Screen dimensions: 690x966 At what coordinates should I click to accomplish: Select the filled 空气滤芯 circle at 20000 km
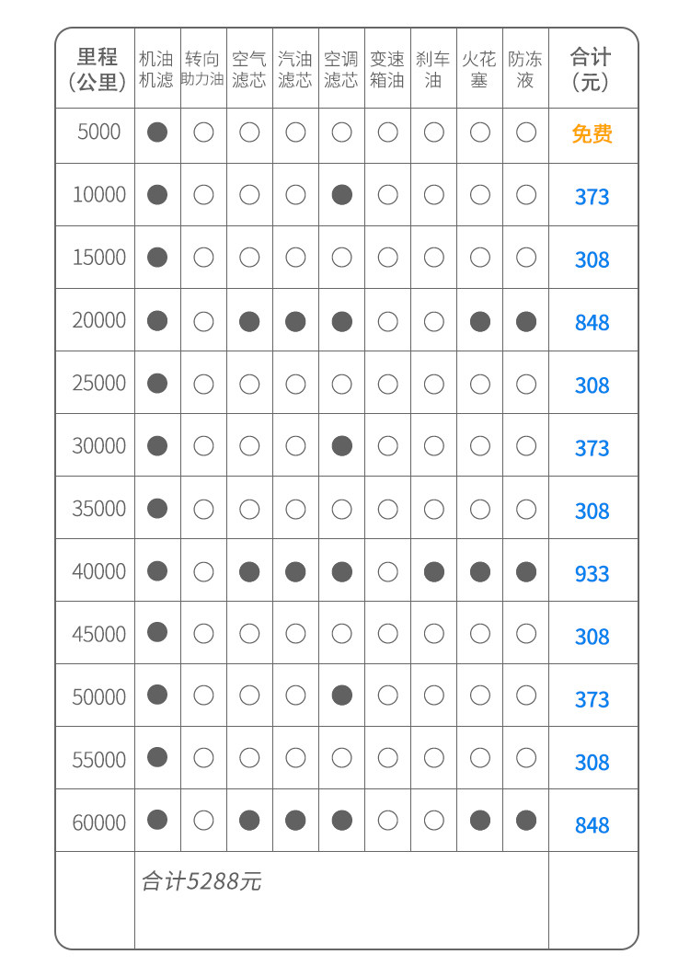point(249,321)
